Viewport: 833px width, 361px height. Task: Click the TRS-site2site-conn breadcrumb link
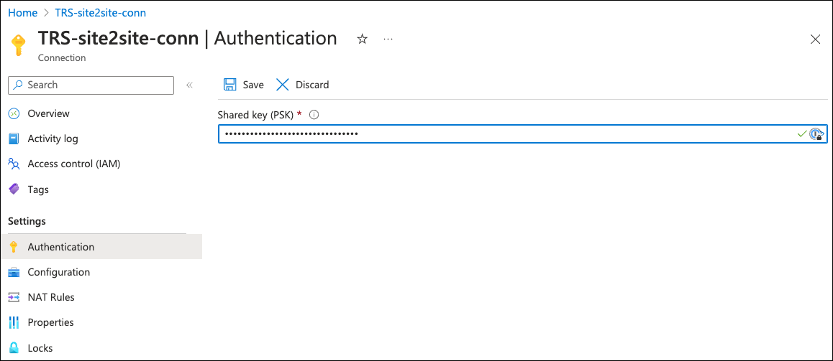pos(100,13)
